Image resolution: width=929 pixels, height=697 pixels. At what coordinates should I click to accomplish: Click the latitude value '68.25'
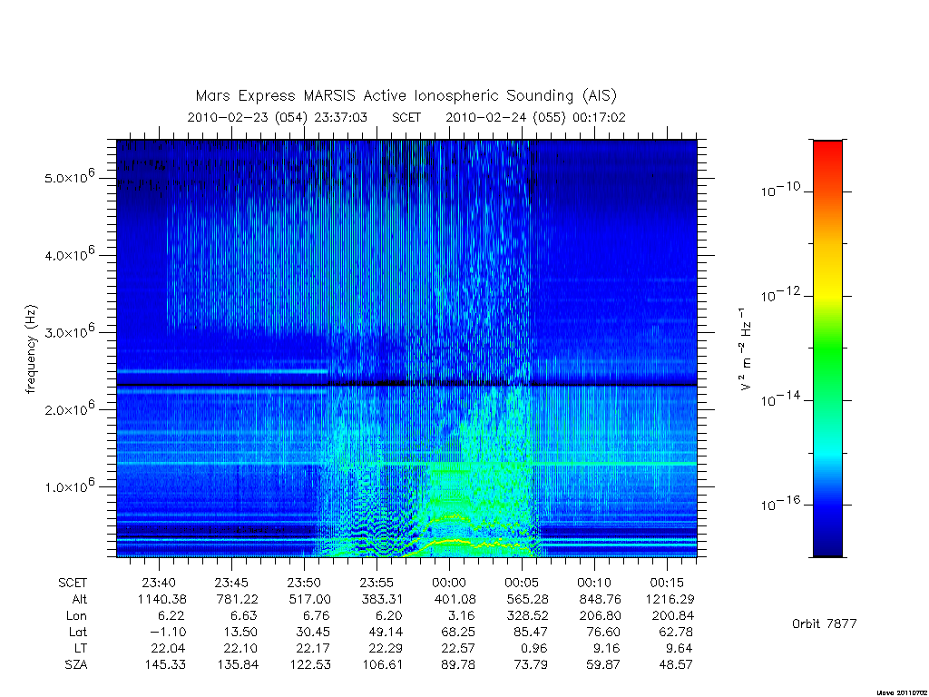pos(458,632)
